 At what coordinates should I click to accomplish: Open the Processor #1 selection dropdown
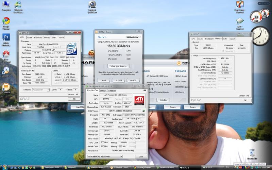point(41,90)
